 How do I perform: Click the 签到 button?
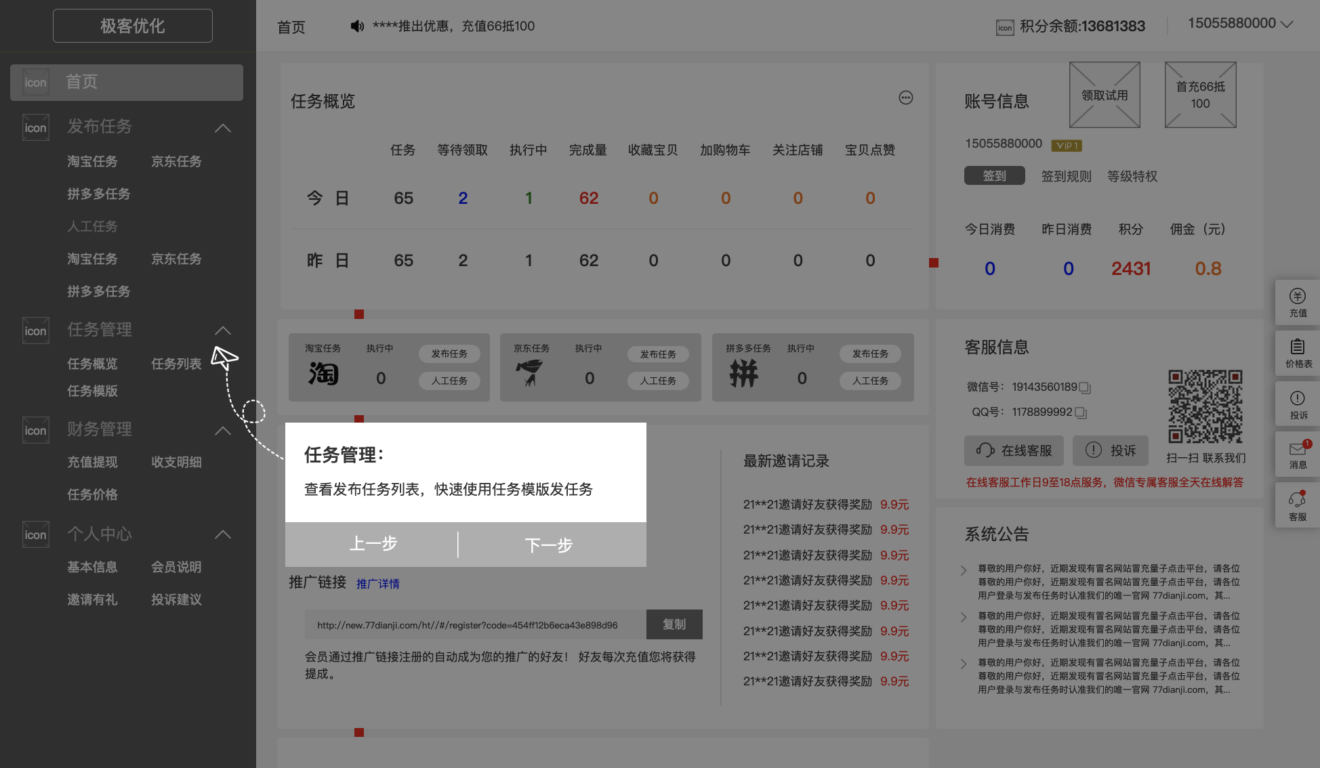994,176
